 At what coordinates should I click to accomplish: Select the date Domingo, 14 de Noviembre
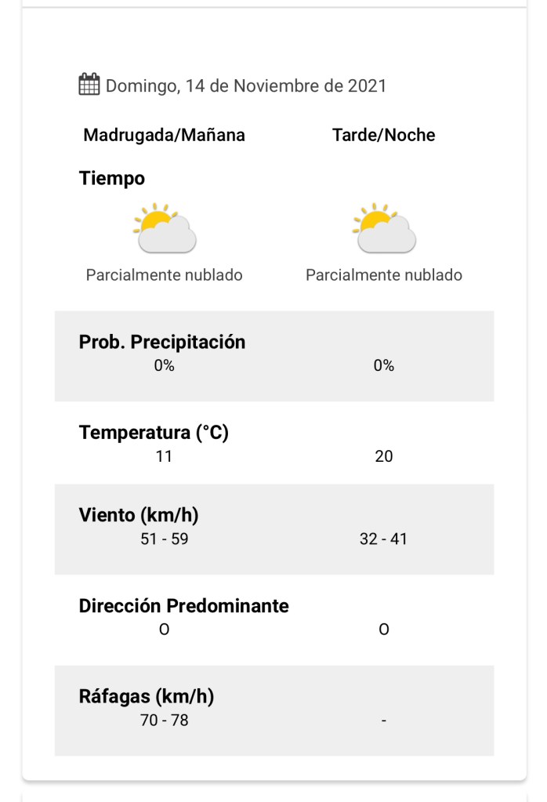coord(246,85)
